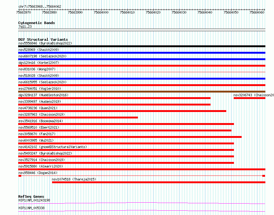Select the black nsv5556846 variant bar

[142, 46]
